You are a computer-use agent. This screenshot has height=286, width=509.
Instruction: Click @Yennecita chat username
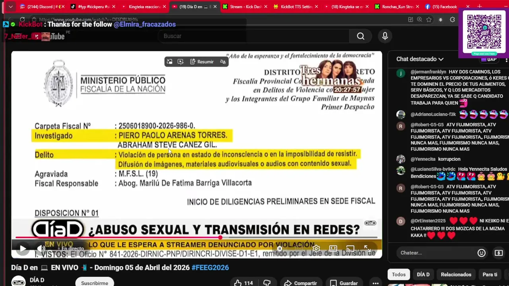(423, 159)
